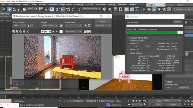Image resolution: width=193 pixels, height=108 pixels.
Task: Open the Edit menu
Action: click(x=4, y=5)
